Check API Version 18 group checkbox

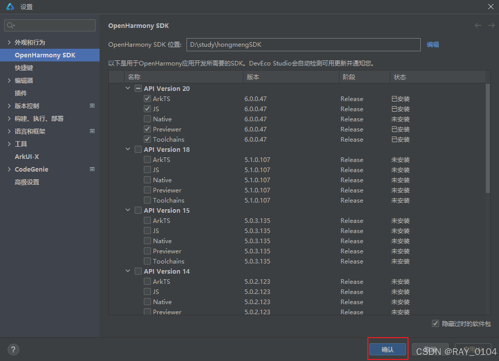click(138, 149)
